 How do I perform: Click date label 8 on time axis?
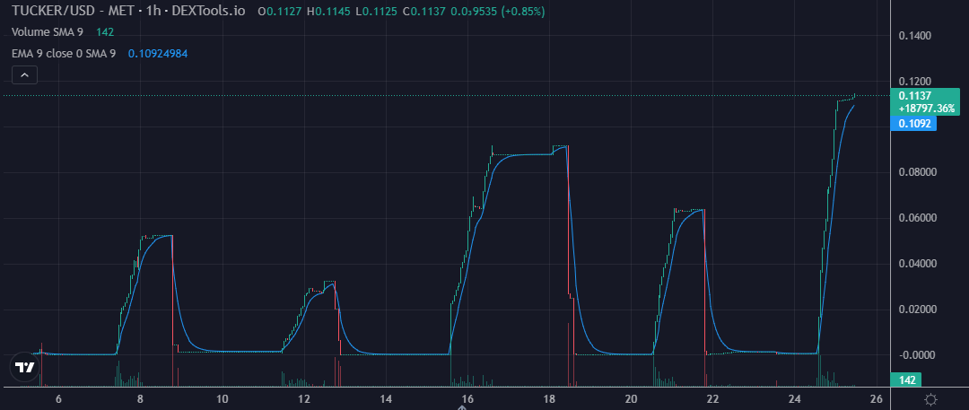pos(140,399)
